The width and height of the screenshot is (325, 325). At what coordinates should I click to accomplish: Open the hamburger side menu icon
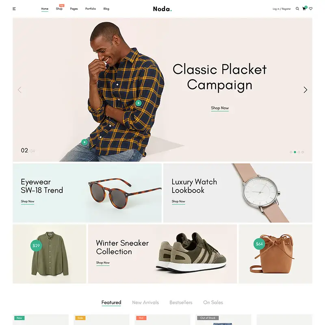pyautogui.click(x=14, y=9)
